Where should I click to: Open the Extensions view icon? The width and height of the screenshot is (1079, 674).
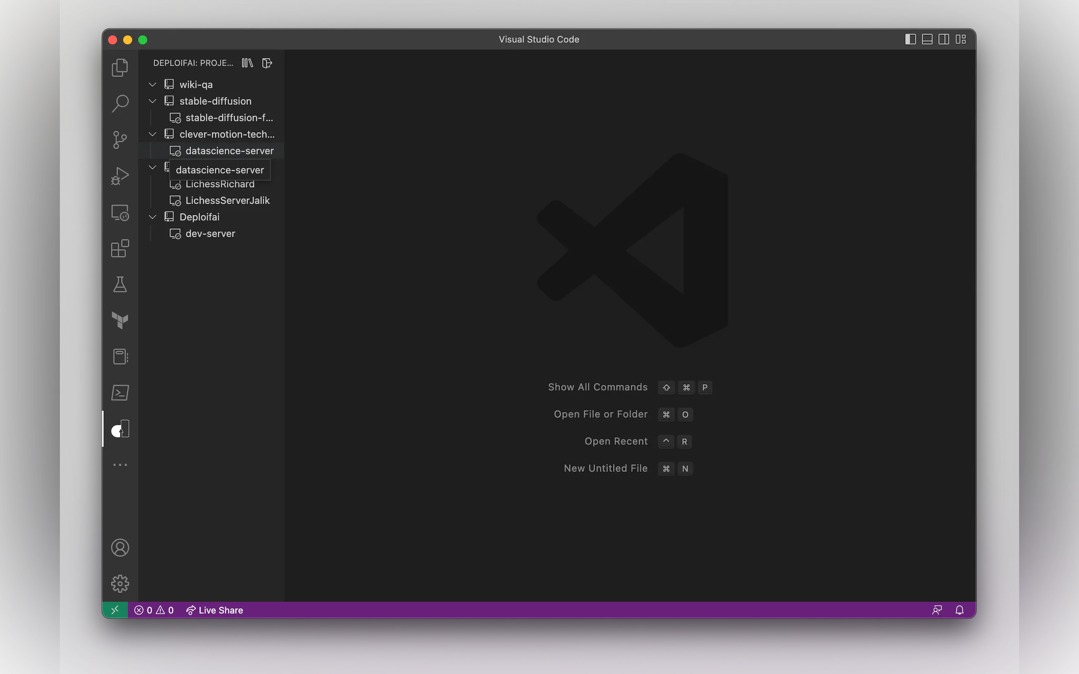(x=119, y=248)
